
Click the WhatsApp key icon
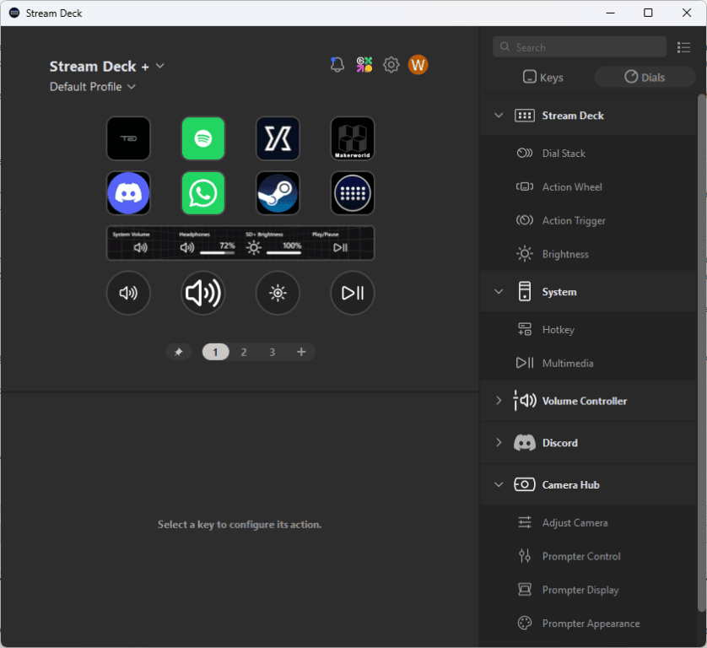203,193
